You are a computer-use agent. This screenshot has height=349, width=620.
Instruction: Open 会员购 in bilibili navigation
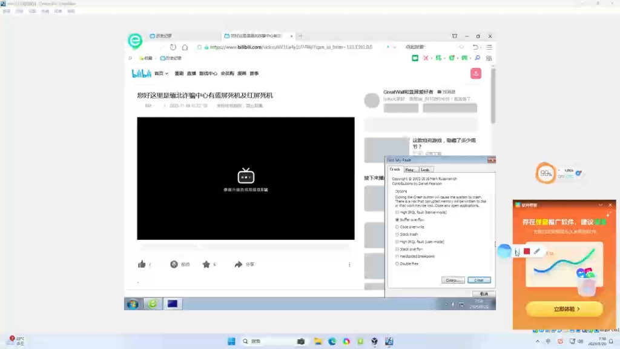(228, 73)
